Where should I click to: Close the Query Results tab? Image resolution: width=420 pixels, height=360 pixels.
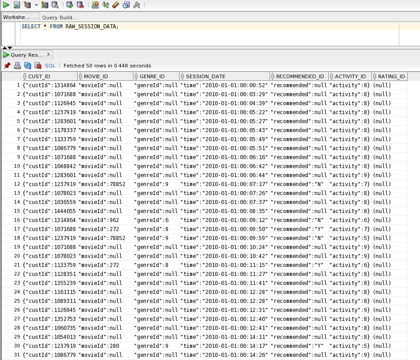pyautogui.click(x=48, y=54)
